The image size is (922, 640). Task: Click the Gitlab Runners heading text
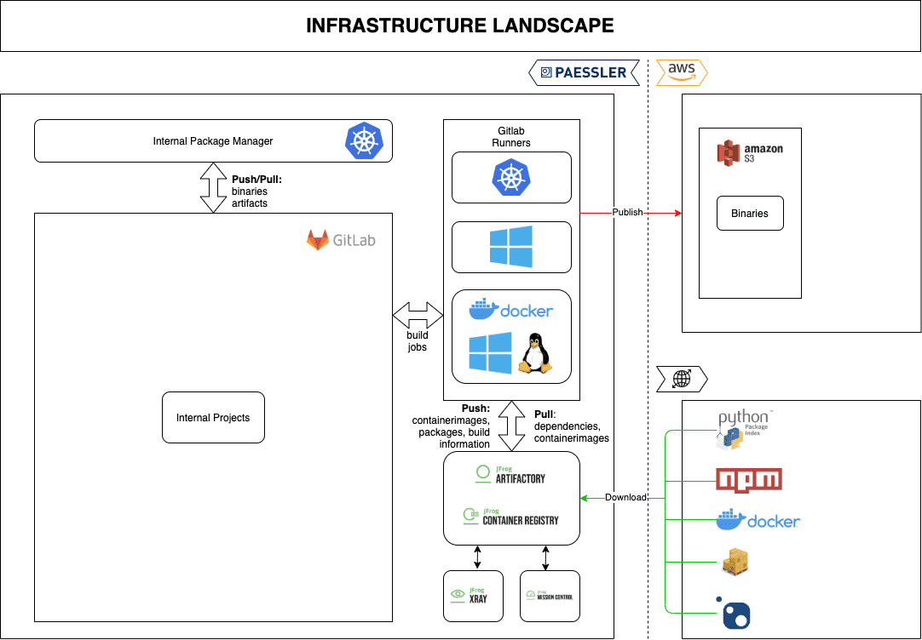click(511, 137)
